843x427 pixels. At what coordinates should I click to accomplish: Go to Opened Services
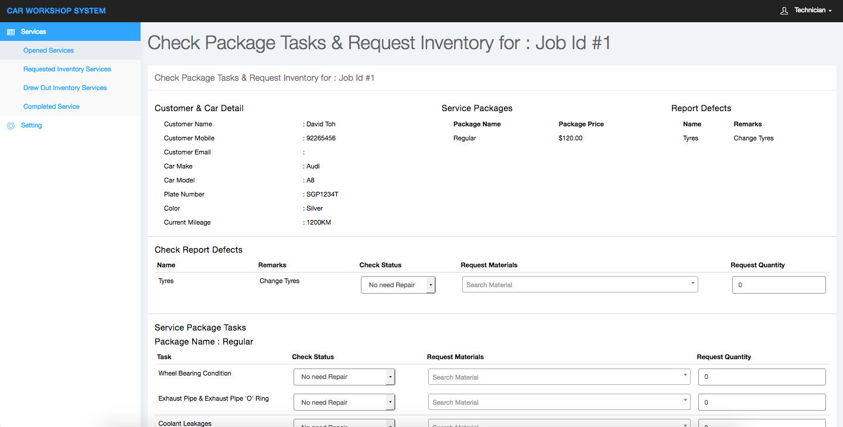[49, 51]
